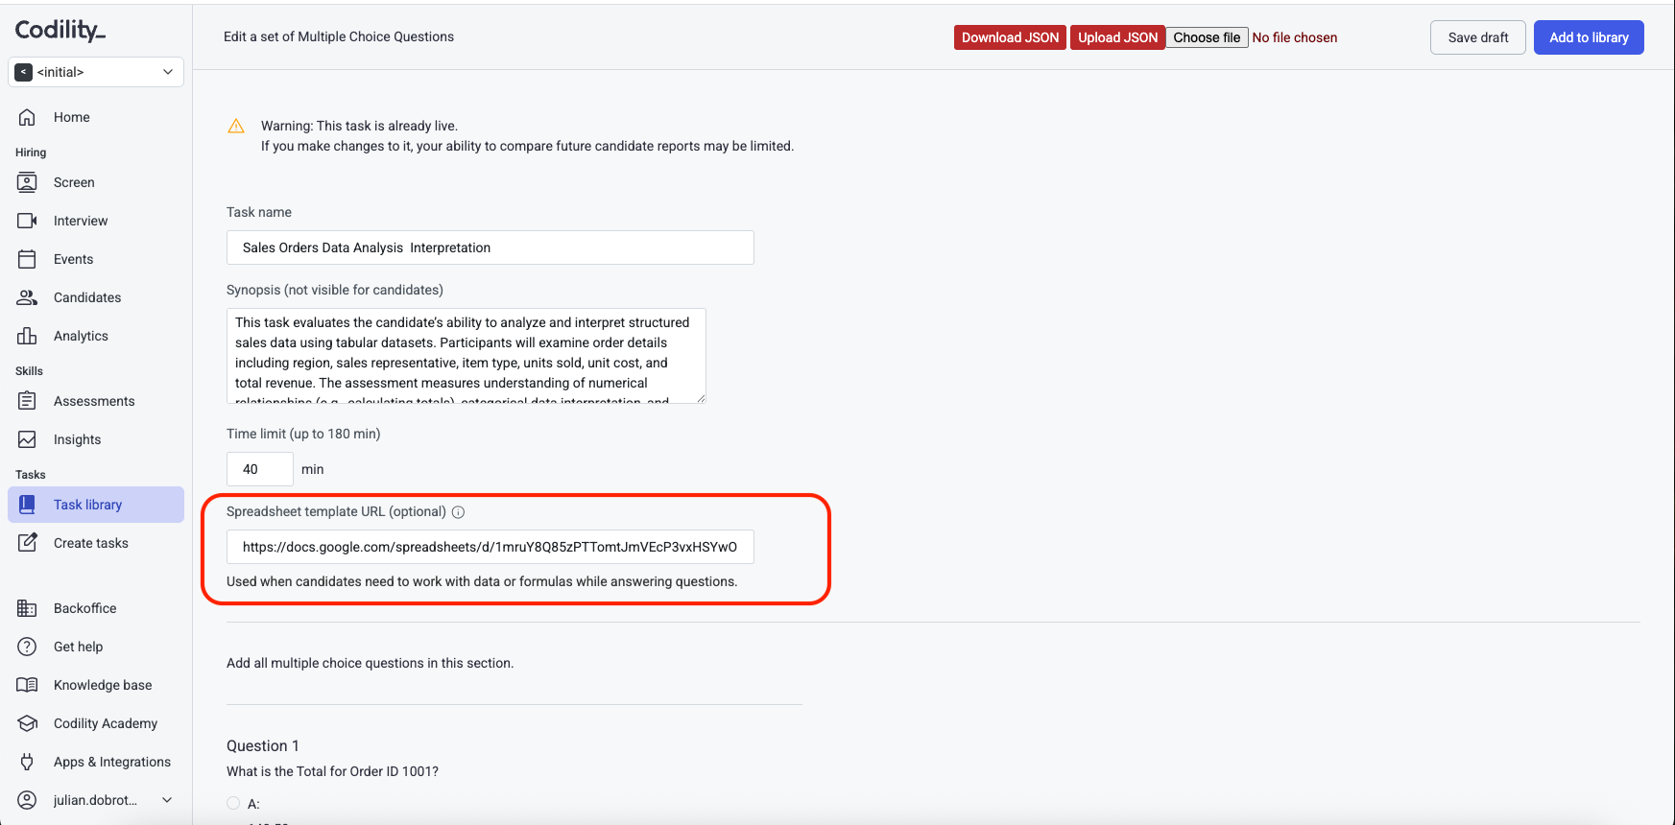Click the Screen sidebar icon
This screenshot has width=1675, height=825.
pos(27,182)
